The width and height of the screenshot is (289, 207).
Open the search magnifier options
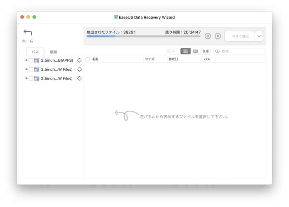point(218,51)
